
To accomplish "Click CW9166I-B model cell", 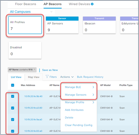I will coord(106,131).
